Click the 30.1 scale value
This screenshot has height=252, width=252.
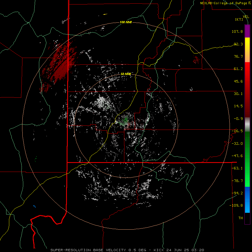238,94
